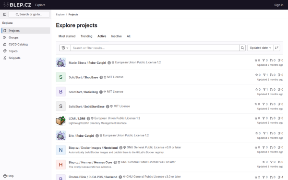Click the BLEP.CZ logo icon
The image size is (288, 180).
6,5
